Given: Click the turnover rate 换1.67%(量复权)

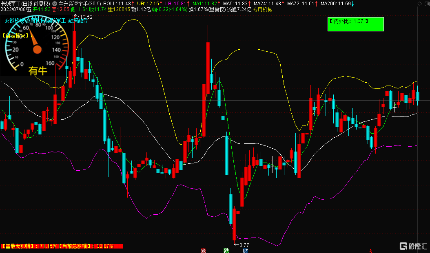Looking at the screenshot, I should click(x=207, y=10).
